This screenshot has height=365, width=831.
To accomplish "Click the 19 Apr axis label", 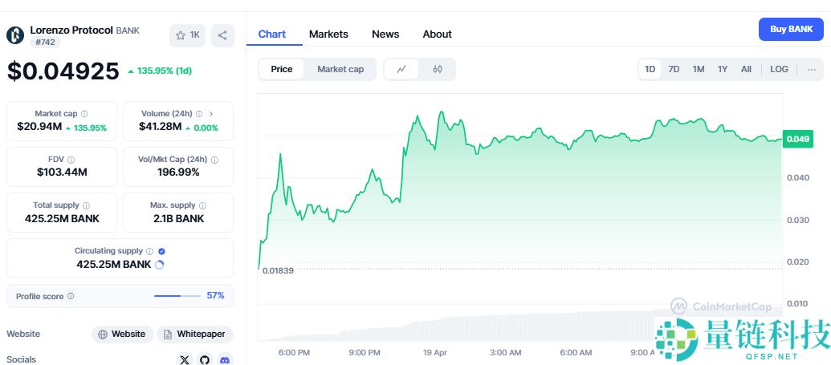I will click(436, 353).
